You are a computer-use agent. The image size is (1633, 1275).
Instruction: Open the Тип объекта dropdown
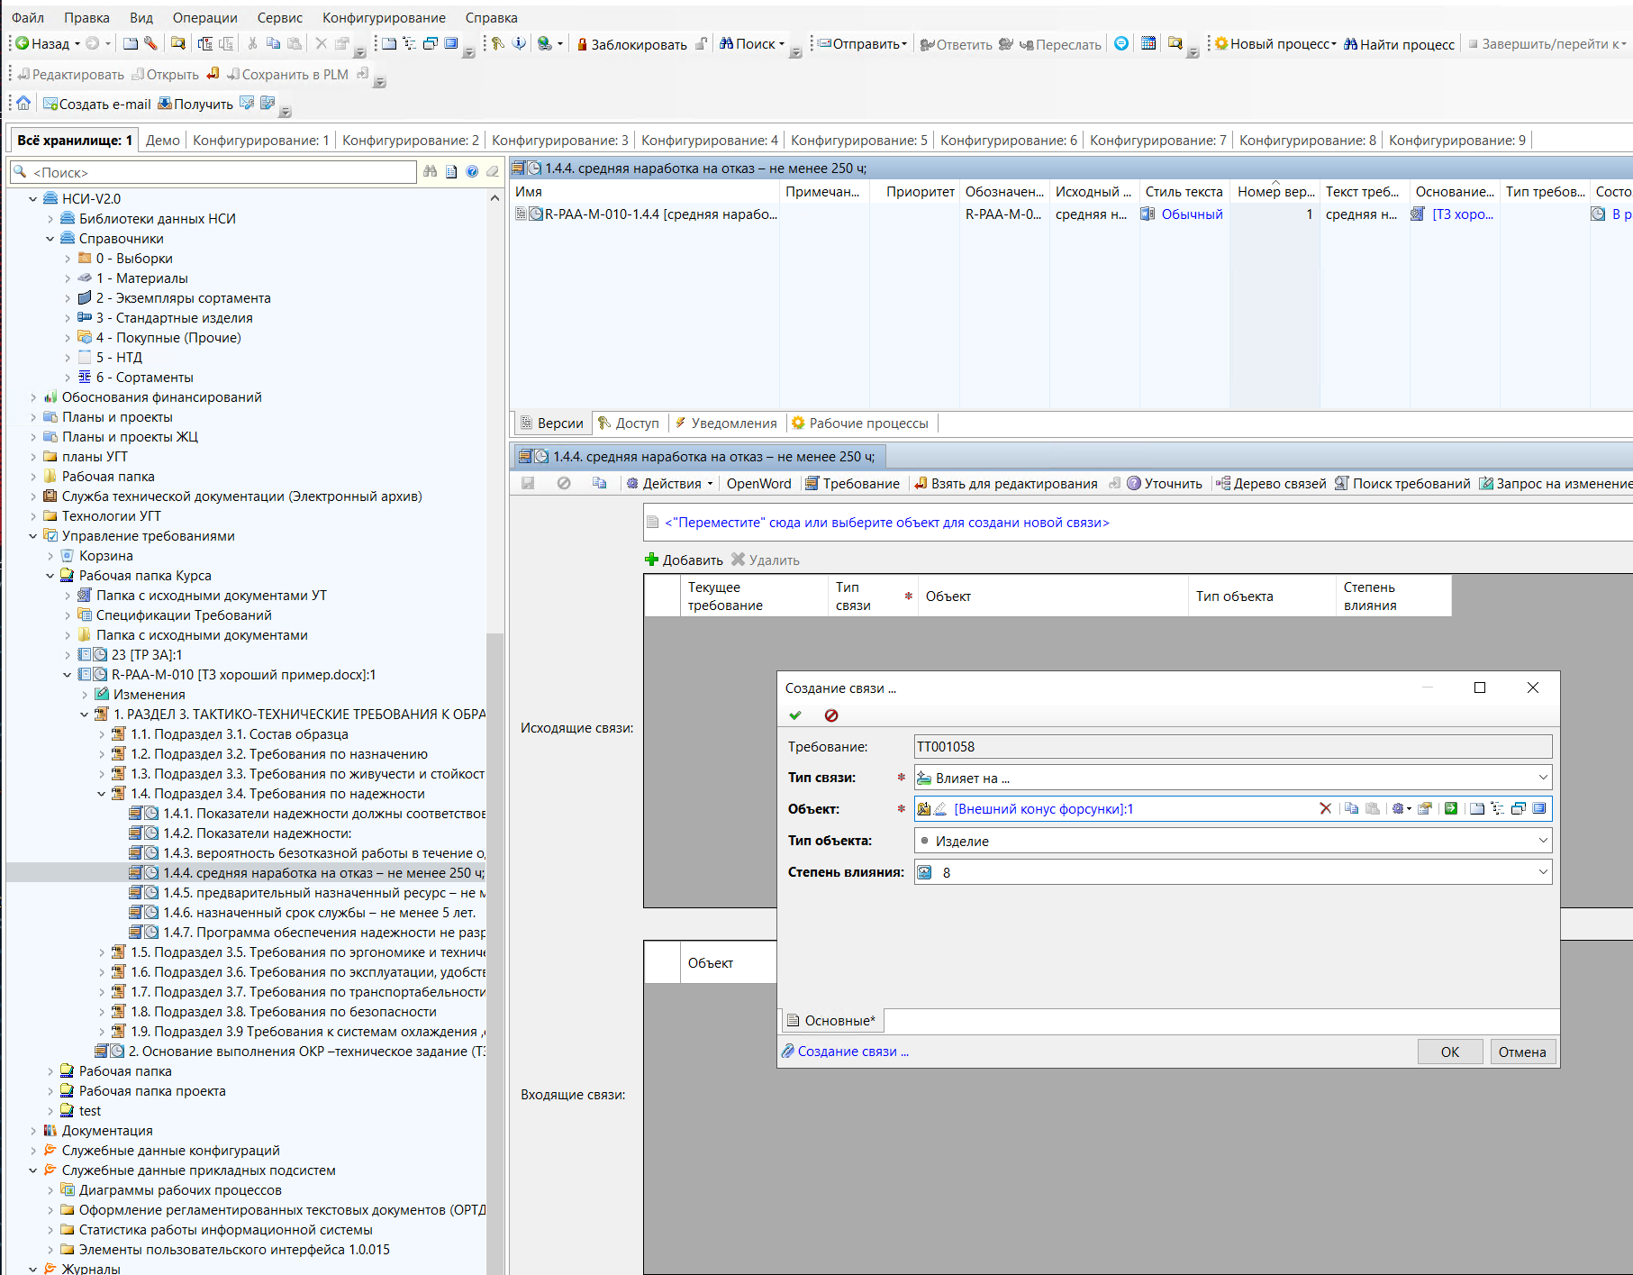[x=1542, y=841]
